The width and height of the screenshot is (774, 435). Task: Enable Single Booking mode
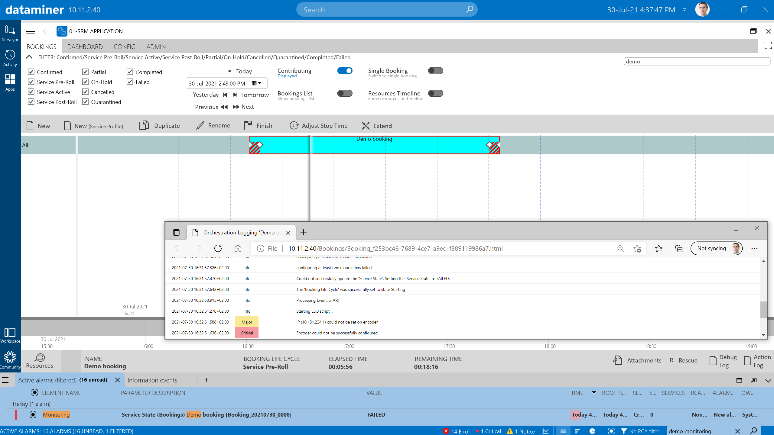click(435, 70)
